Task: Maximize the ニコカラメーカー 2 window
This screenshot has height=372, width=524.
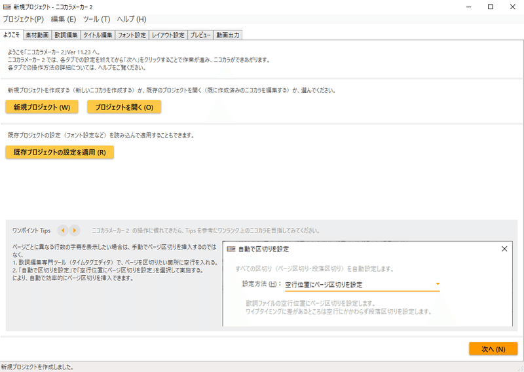Action: point(490,7)
